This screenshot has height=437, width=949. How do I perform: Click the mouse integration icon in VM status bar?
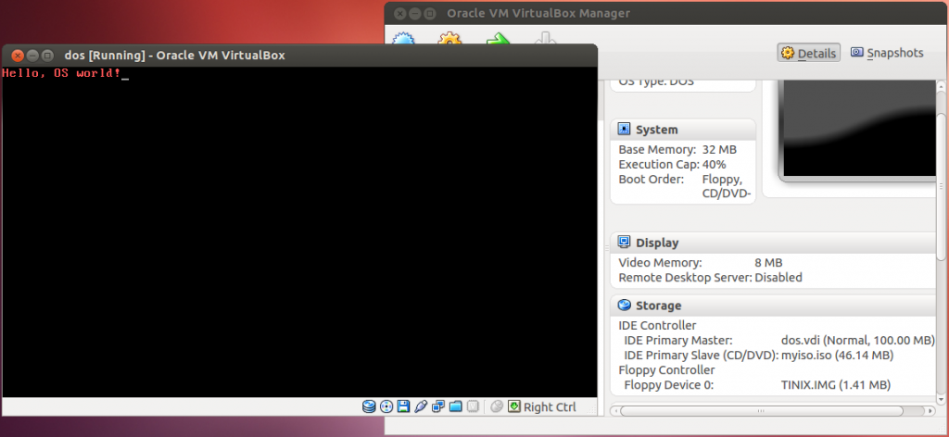[497, 406]
